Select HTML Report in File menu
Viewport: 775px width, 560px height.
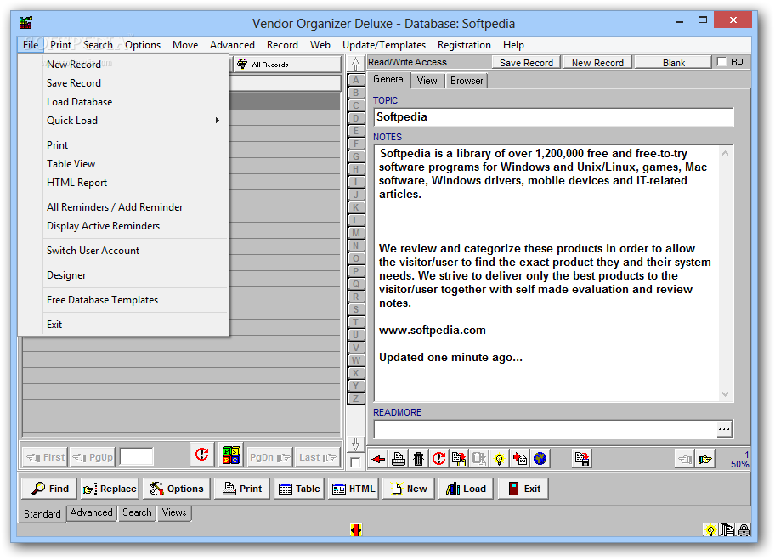[136, 183]
